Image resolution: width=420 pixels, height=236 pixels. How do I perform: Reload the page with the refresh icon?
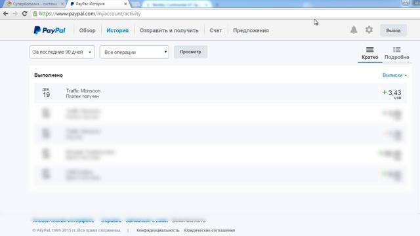pyautogui.click(x=24, y=14)
